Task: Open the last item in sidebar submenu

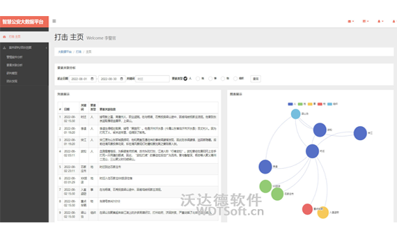Action: (12, 81)
